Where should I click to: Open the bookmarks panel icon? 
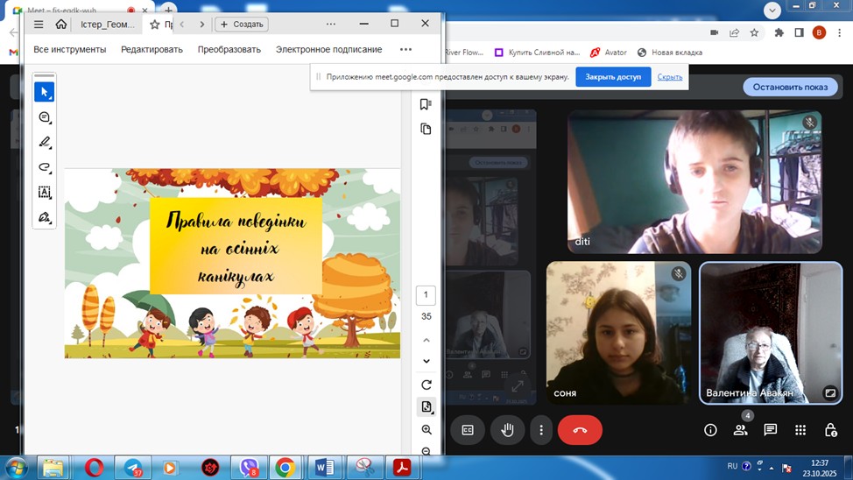pos(426,104)
